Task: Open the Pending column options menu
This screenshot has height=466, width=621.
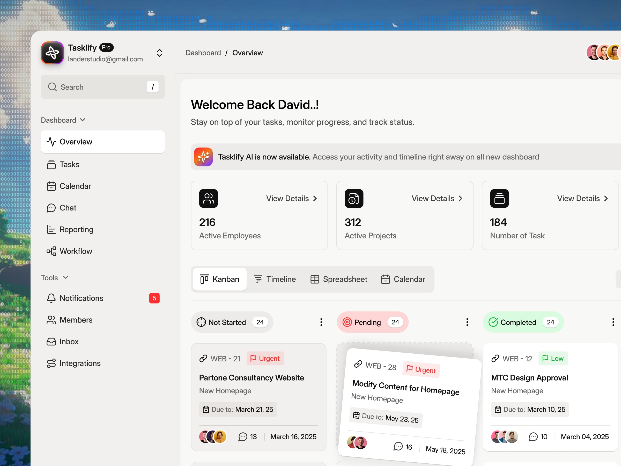Action: pos(467,322)
